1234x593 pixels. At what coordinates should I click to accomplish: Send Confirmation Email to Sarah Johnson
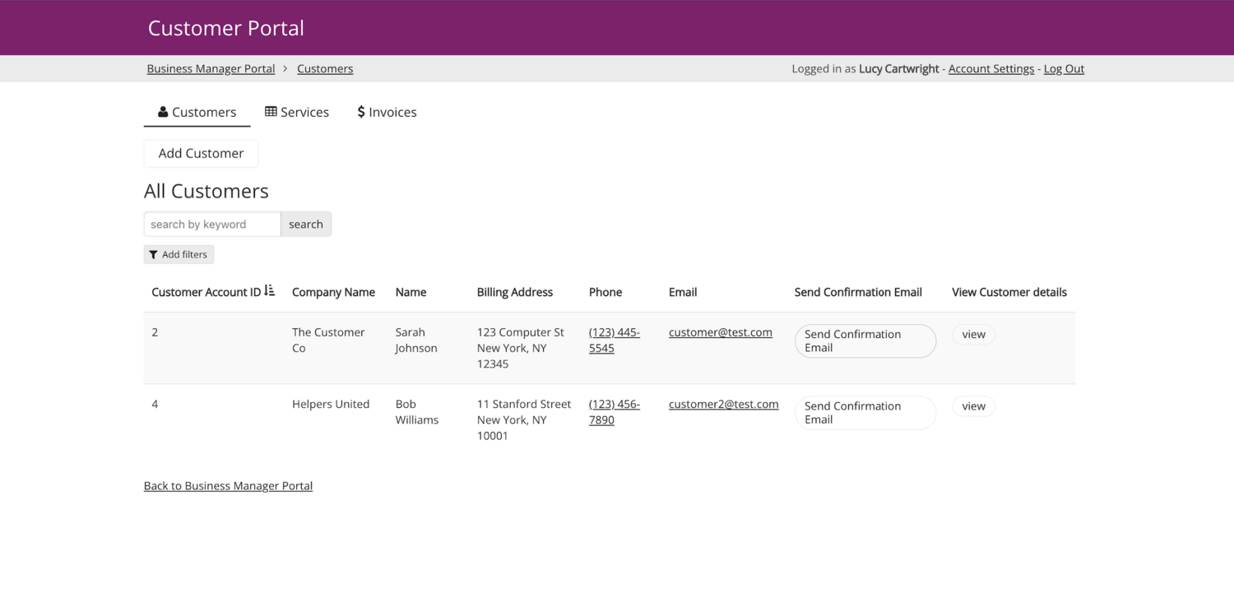point(865,341)
